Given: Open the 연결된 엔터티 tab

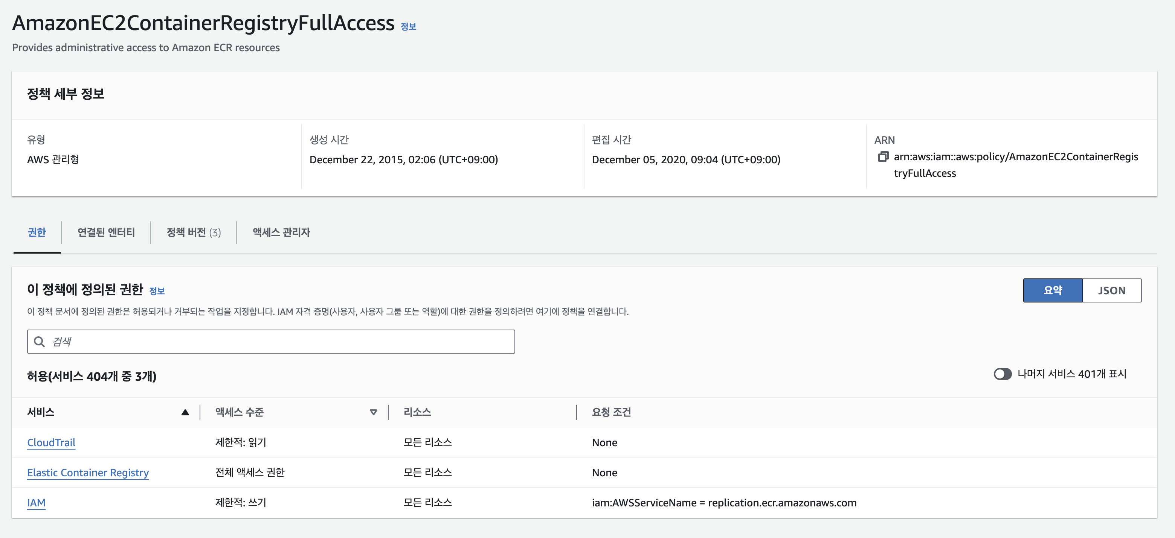Looking at the screenshot, I should coord(106,233).
